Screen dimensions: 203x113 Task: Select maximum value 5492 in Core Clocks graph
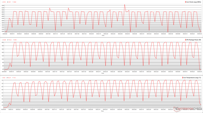pos(14,2)
